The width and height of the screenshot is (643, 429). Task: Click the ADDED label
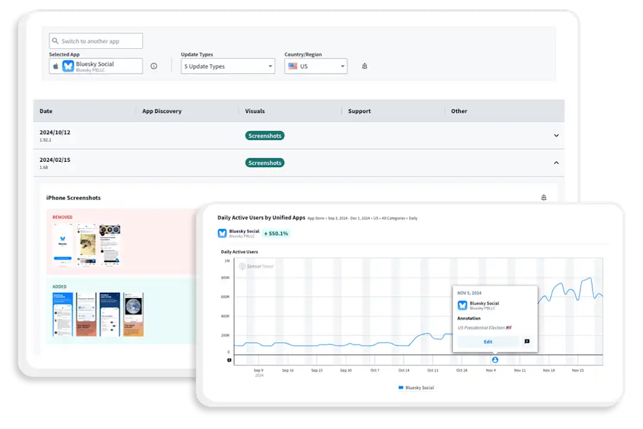[x=60, y=286]
